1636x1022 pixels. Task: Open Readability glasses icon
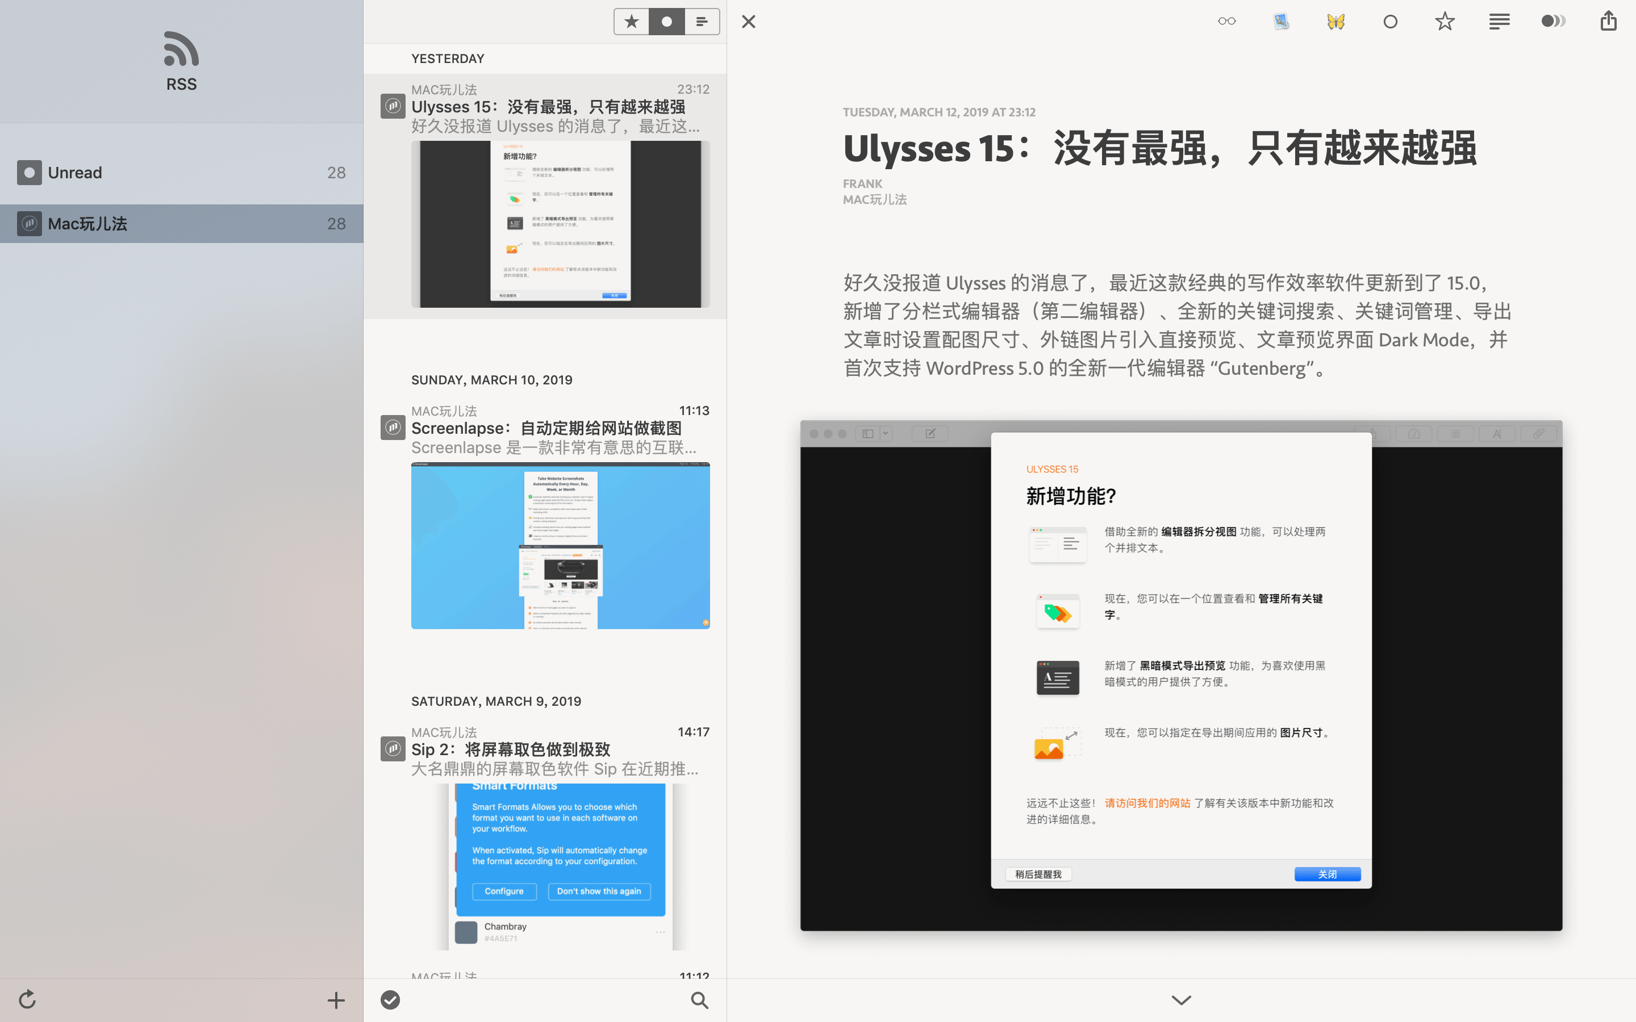tap(1227, 22)
